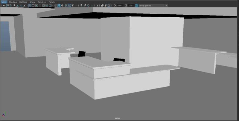Click the Isolate Select icon
This screenshot has height=121, width=239.
(97, 5)
